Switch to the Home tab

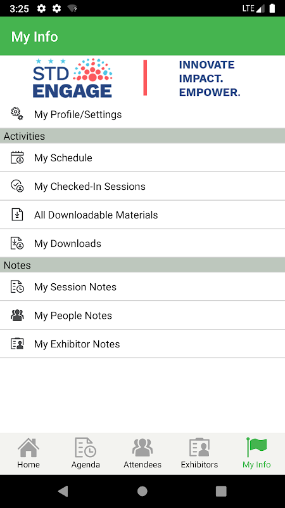28,453
